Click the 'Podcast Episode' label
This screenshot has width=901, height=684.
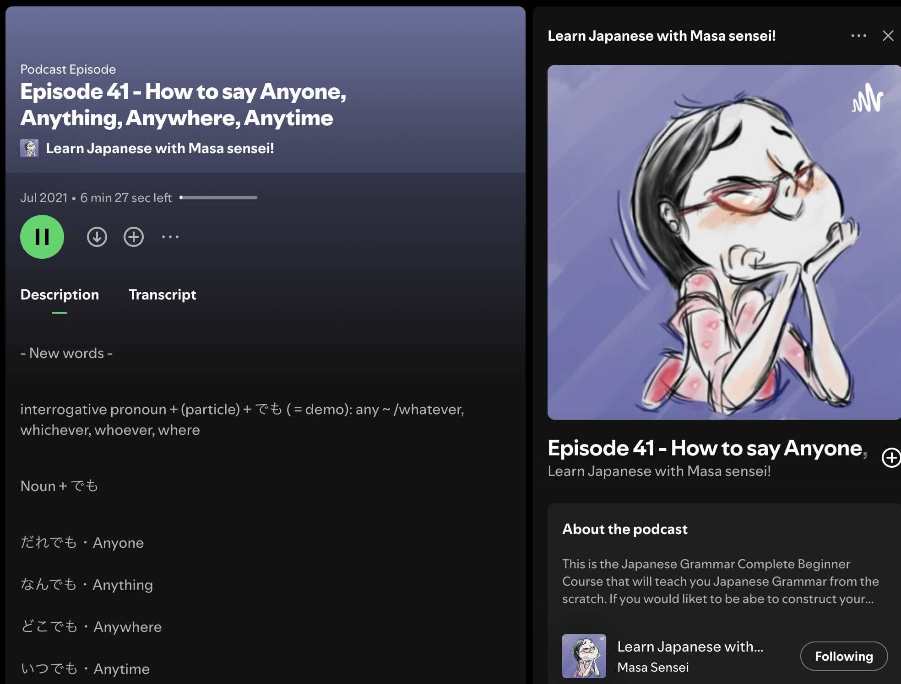(68, 69)
